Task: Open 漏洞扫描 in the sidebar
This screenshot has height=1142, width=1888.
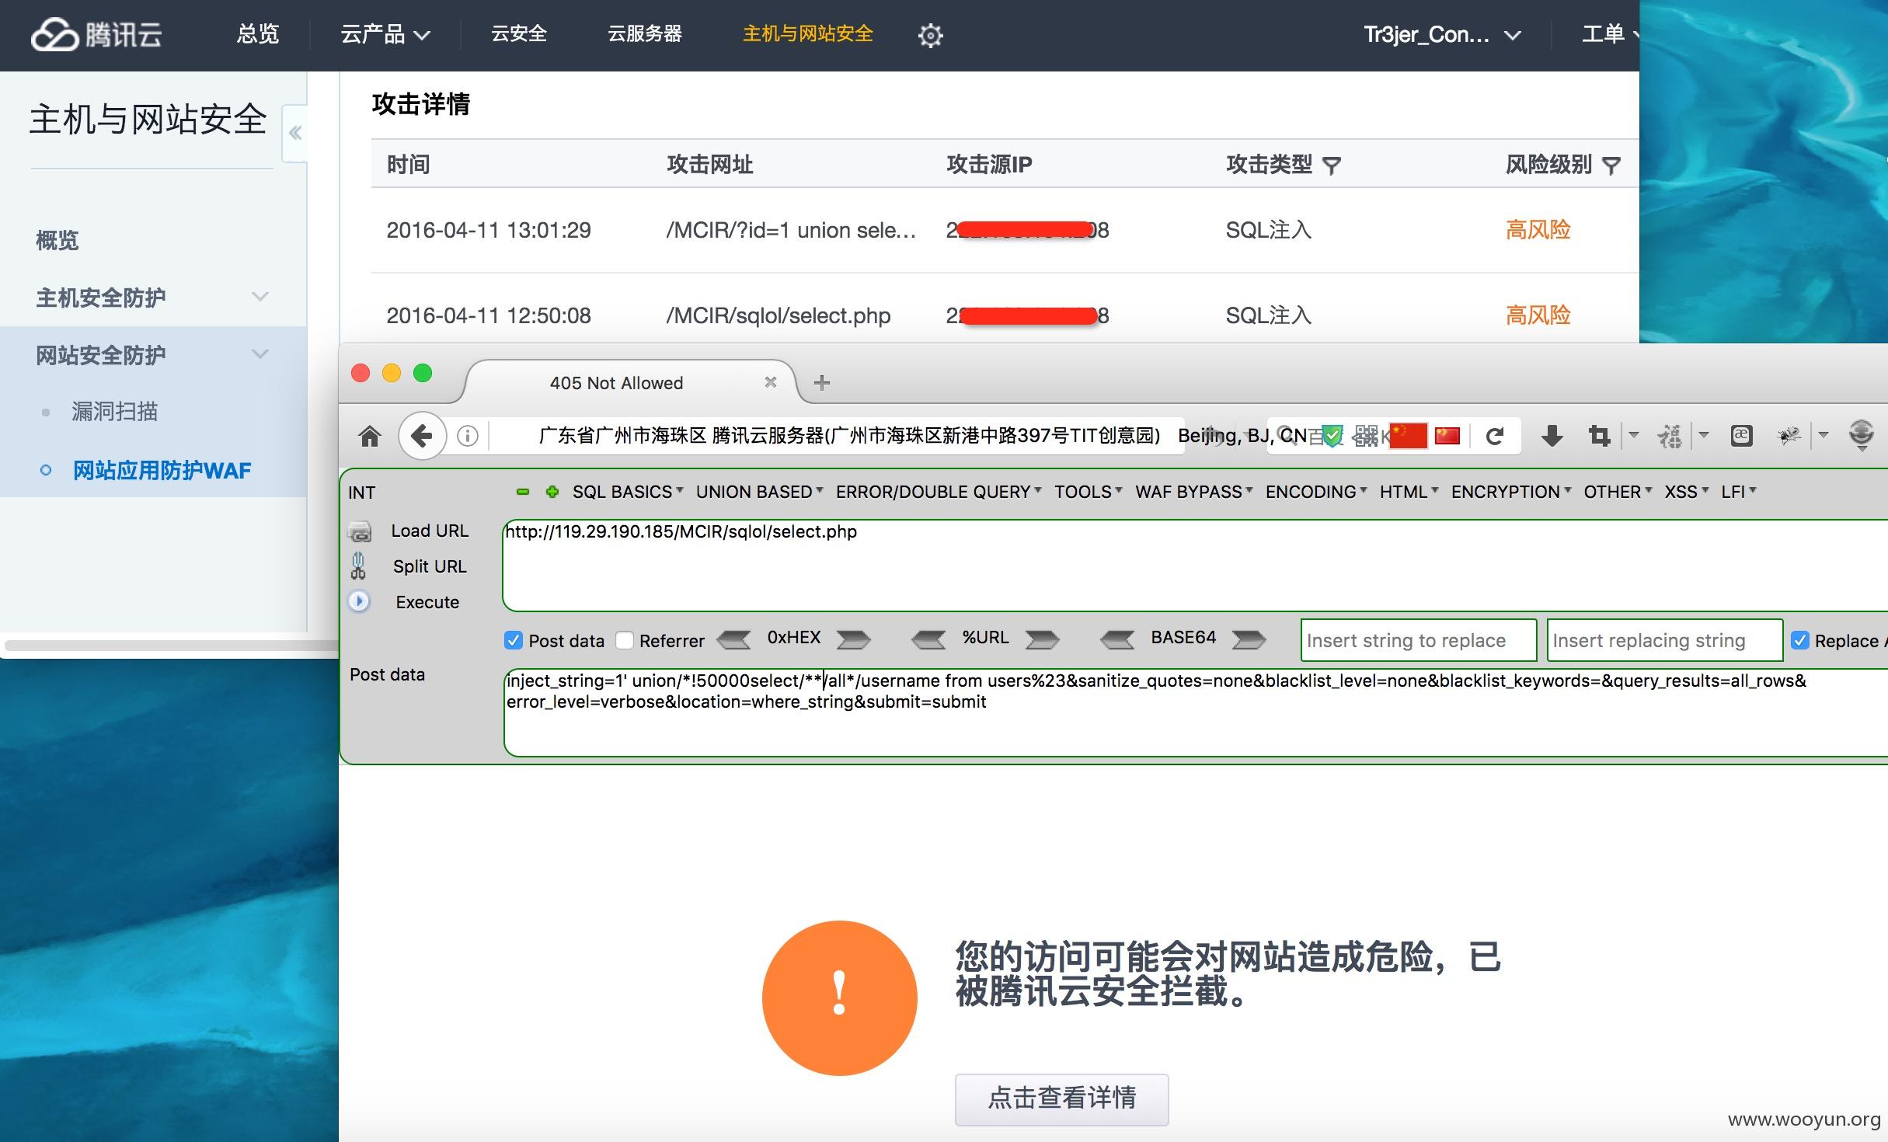Action: (x=114, y=411)
